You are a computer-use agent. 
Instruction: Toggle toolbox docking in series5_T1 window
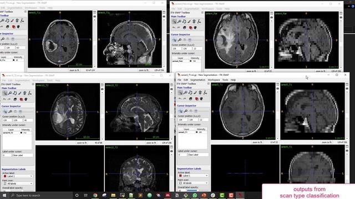209,83
